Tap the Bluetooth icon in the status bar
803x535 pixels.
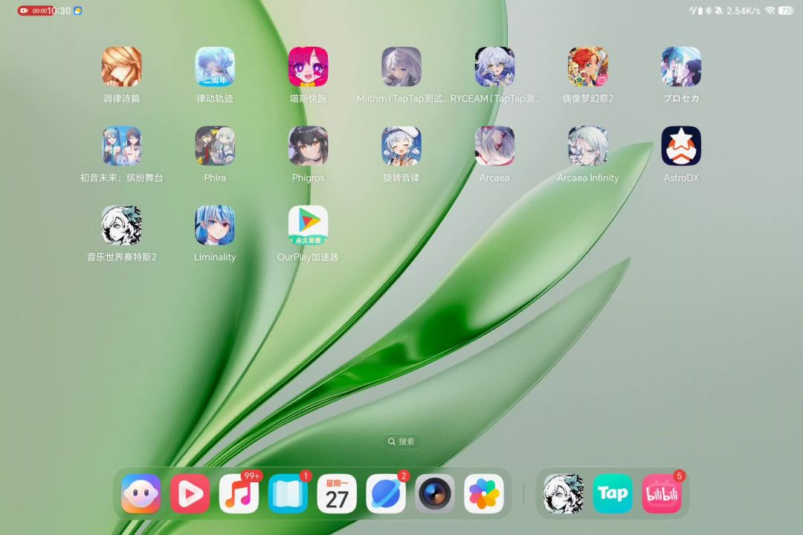tap(709, 10)
